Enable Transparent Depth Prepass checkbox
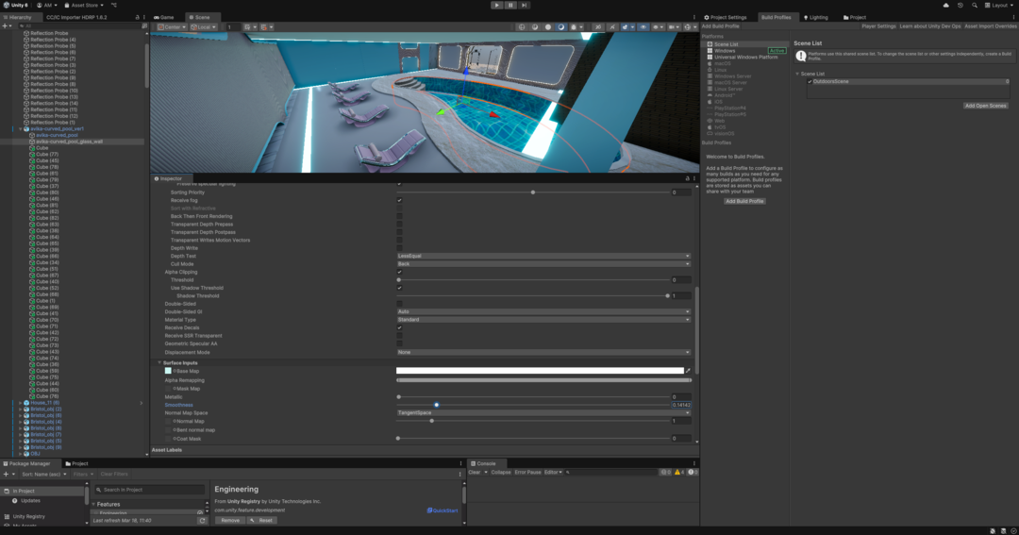This screenshot has height=535, width=1019. 399,225
